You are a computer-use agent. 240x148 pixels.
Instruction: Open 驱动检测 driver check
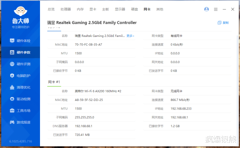pyautogui.click(x=20, y=99)
